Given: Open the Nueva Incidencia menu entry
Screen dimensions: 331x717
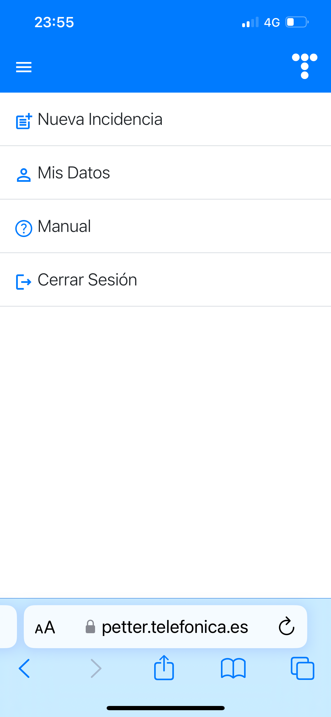Looking at the screenshot, I should click(x=100, y=119).
